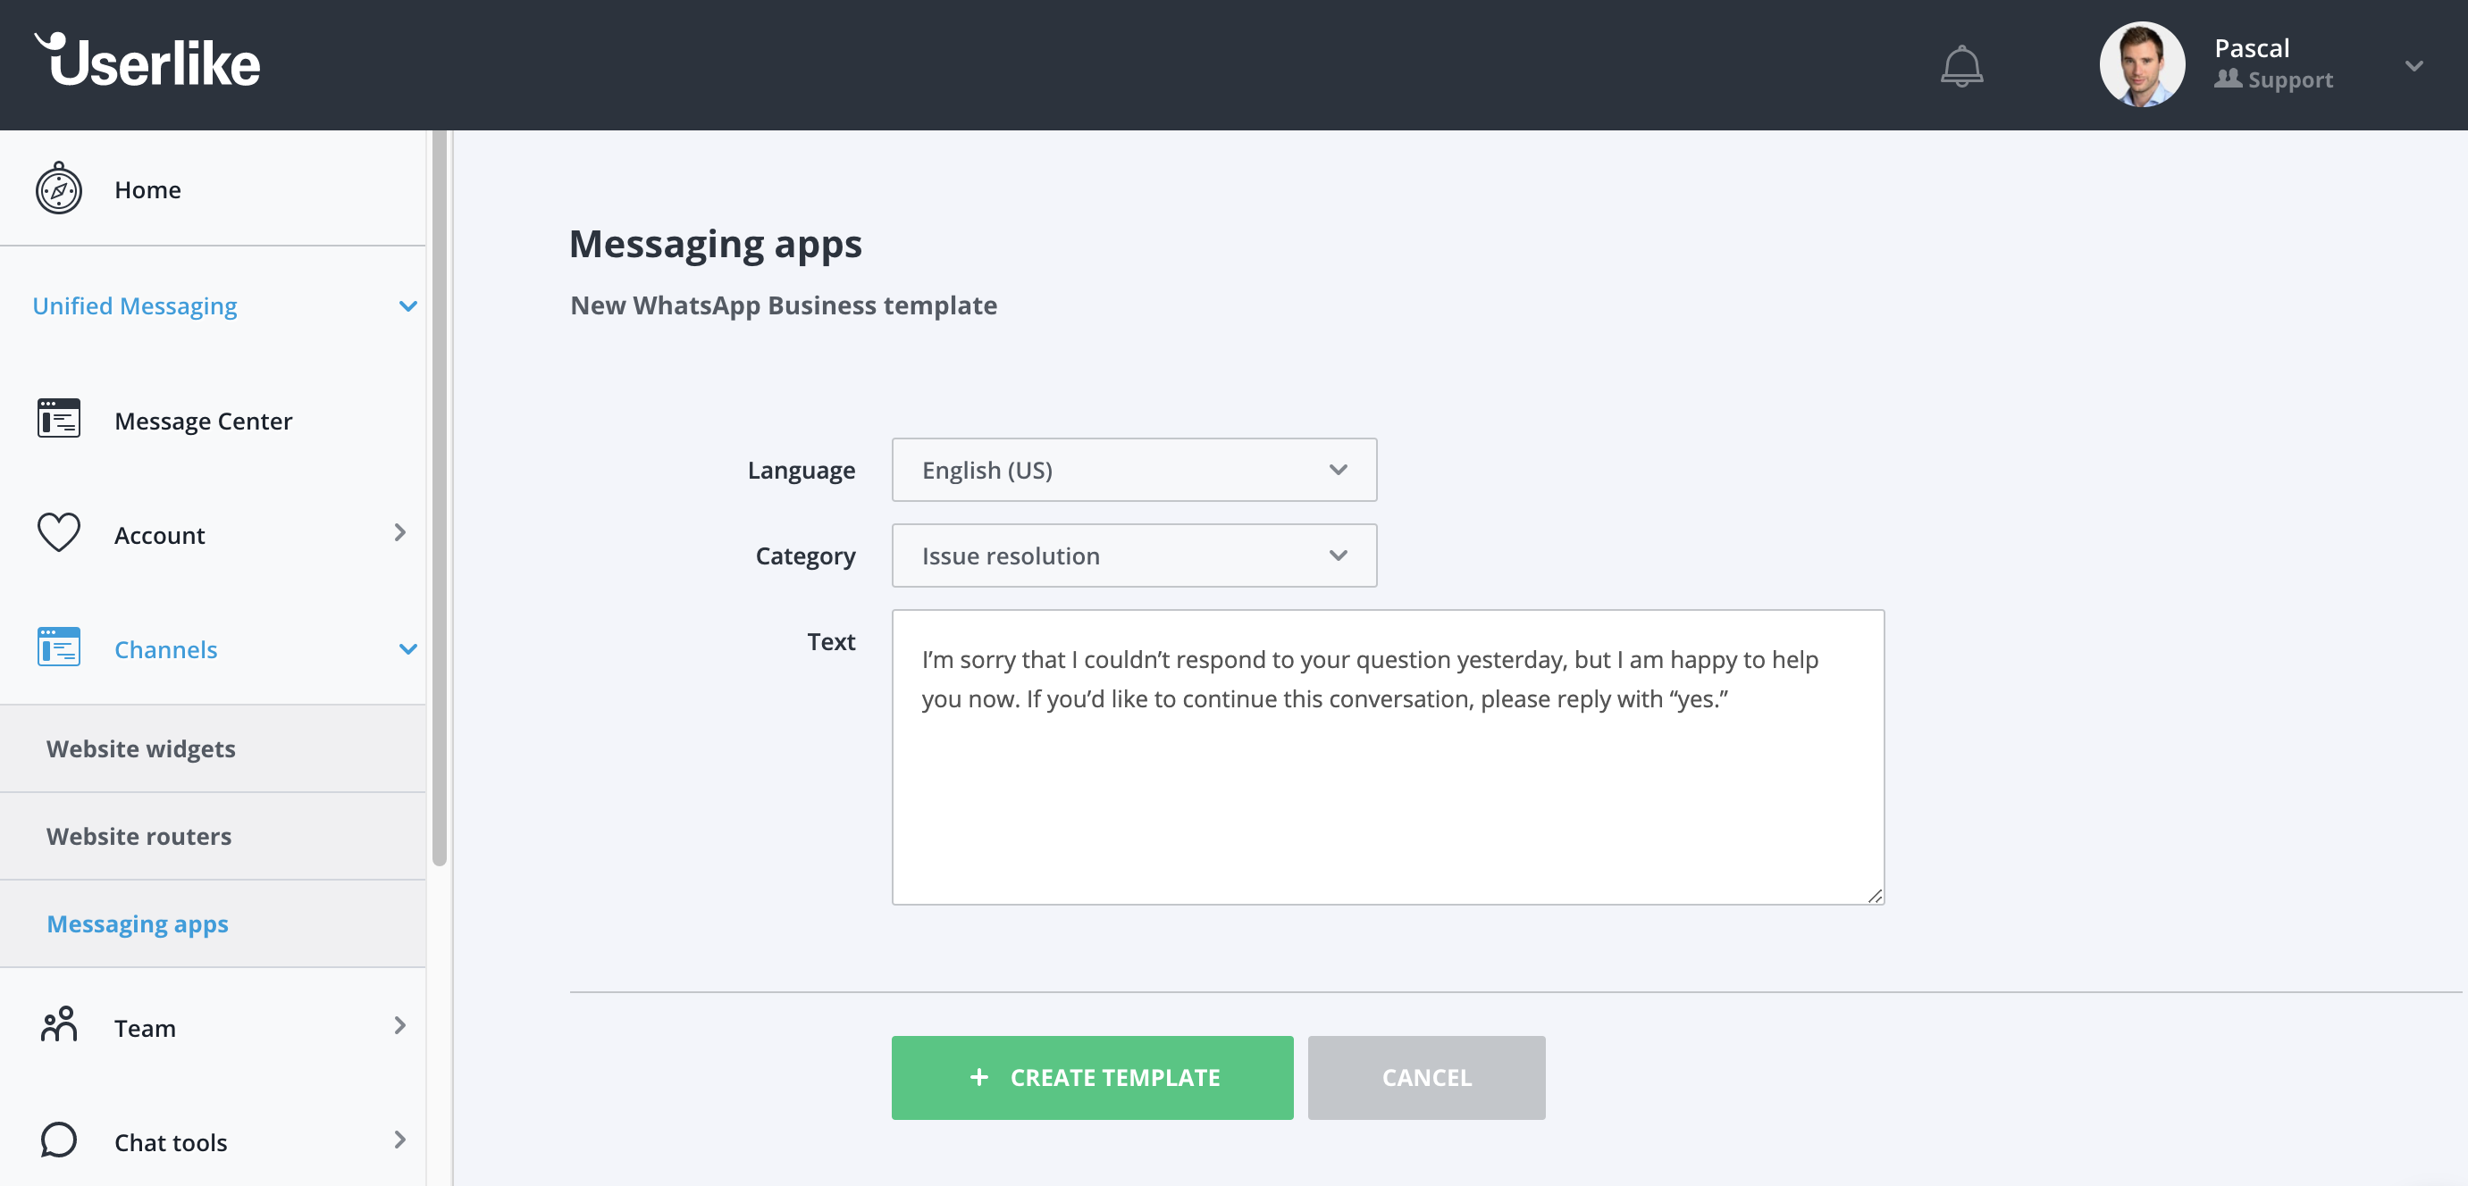
Task: Click the Message Center icon
Action: (58, 419)
